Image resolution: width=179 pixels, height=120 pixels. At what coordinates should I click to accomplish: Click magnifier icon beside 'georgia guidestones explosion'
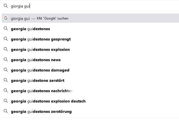(5, 49)
